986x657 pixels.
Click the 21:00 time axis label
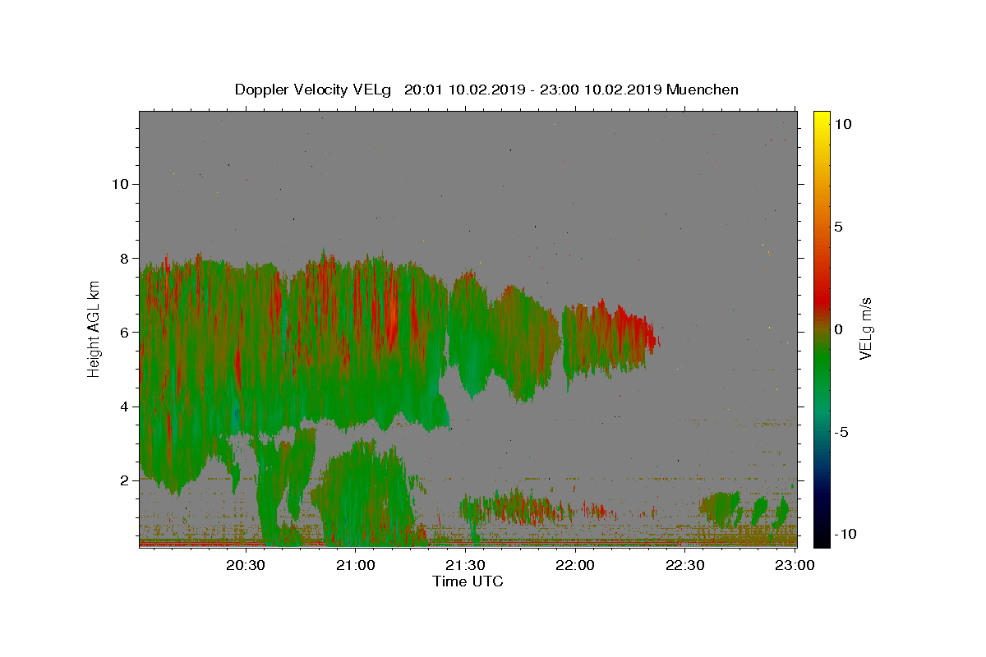pyautogui.click(x=356, y=565)
